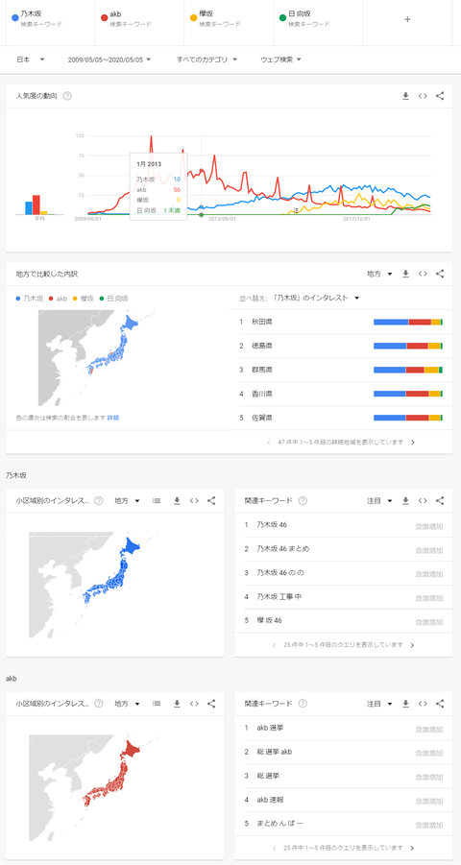Share the akb 関連キーワード card
The height and width of the screenshot is (865, 461).
coord(440,704)
